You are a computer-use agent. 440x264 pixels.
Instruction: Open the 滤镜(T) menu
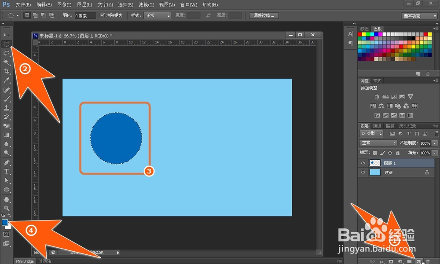click(146, 4)
